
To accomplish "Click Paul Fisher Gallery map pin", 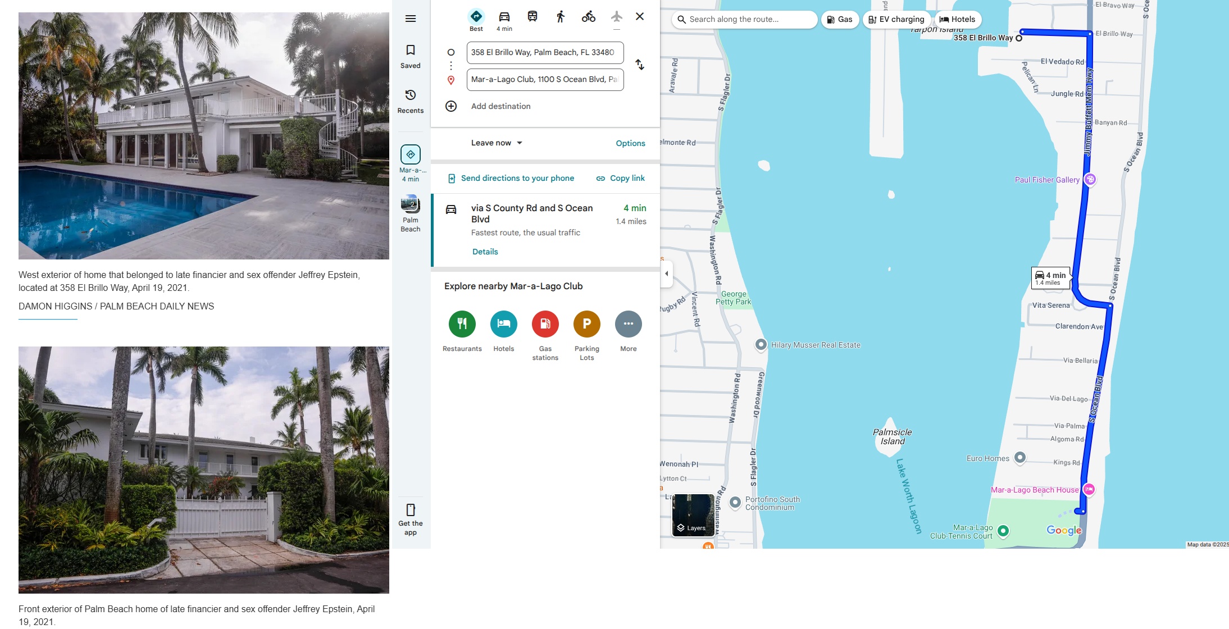I will [1090, 179].
